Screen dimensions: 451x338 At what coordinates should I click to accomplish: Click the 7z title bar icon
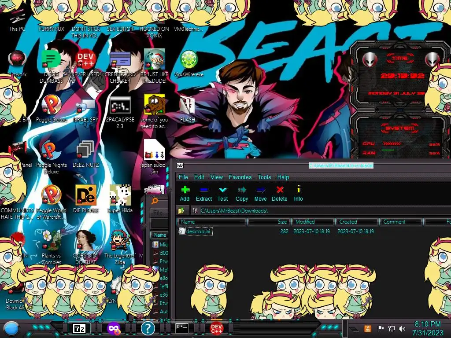click(180, 165)
